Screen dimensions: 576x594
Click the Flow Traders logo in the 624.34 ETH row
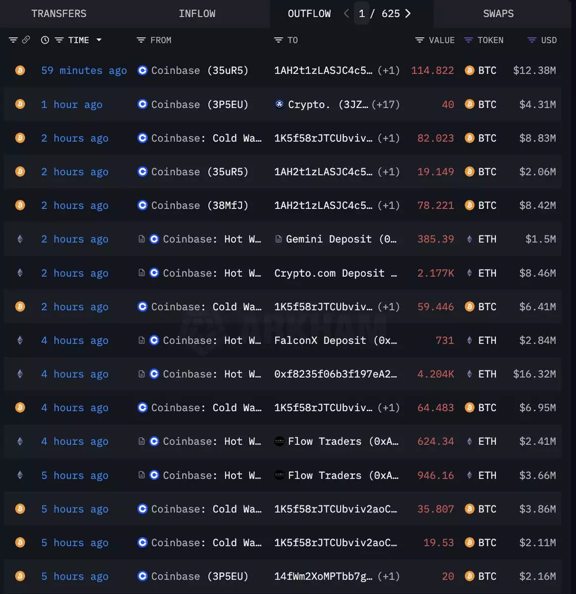279,442
